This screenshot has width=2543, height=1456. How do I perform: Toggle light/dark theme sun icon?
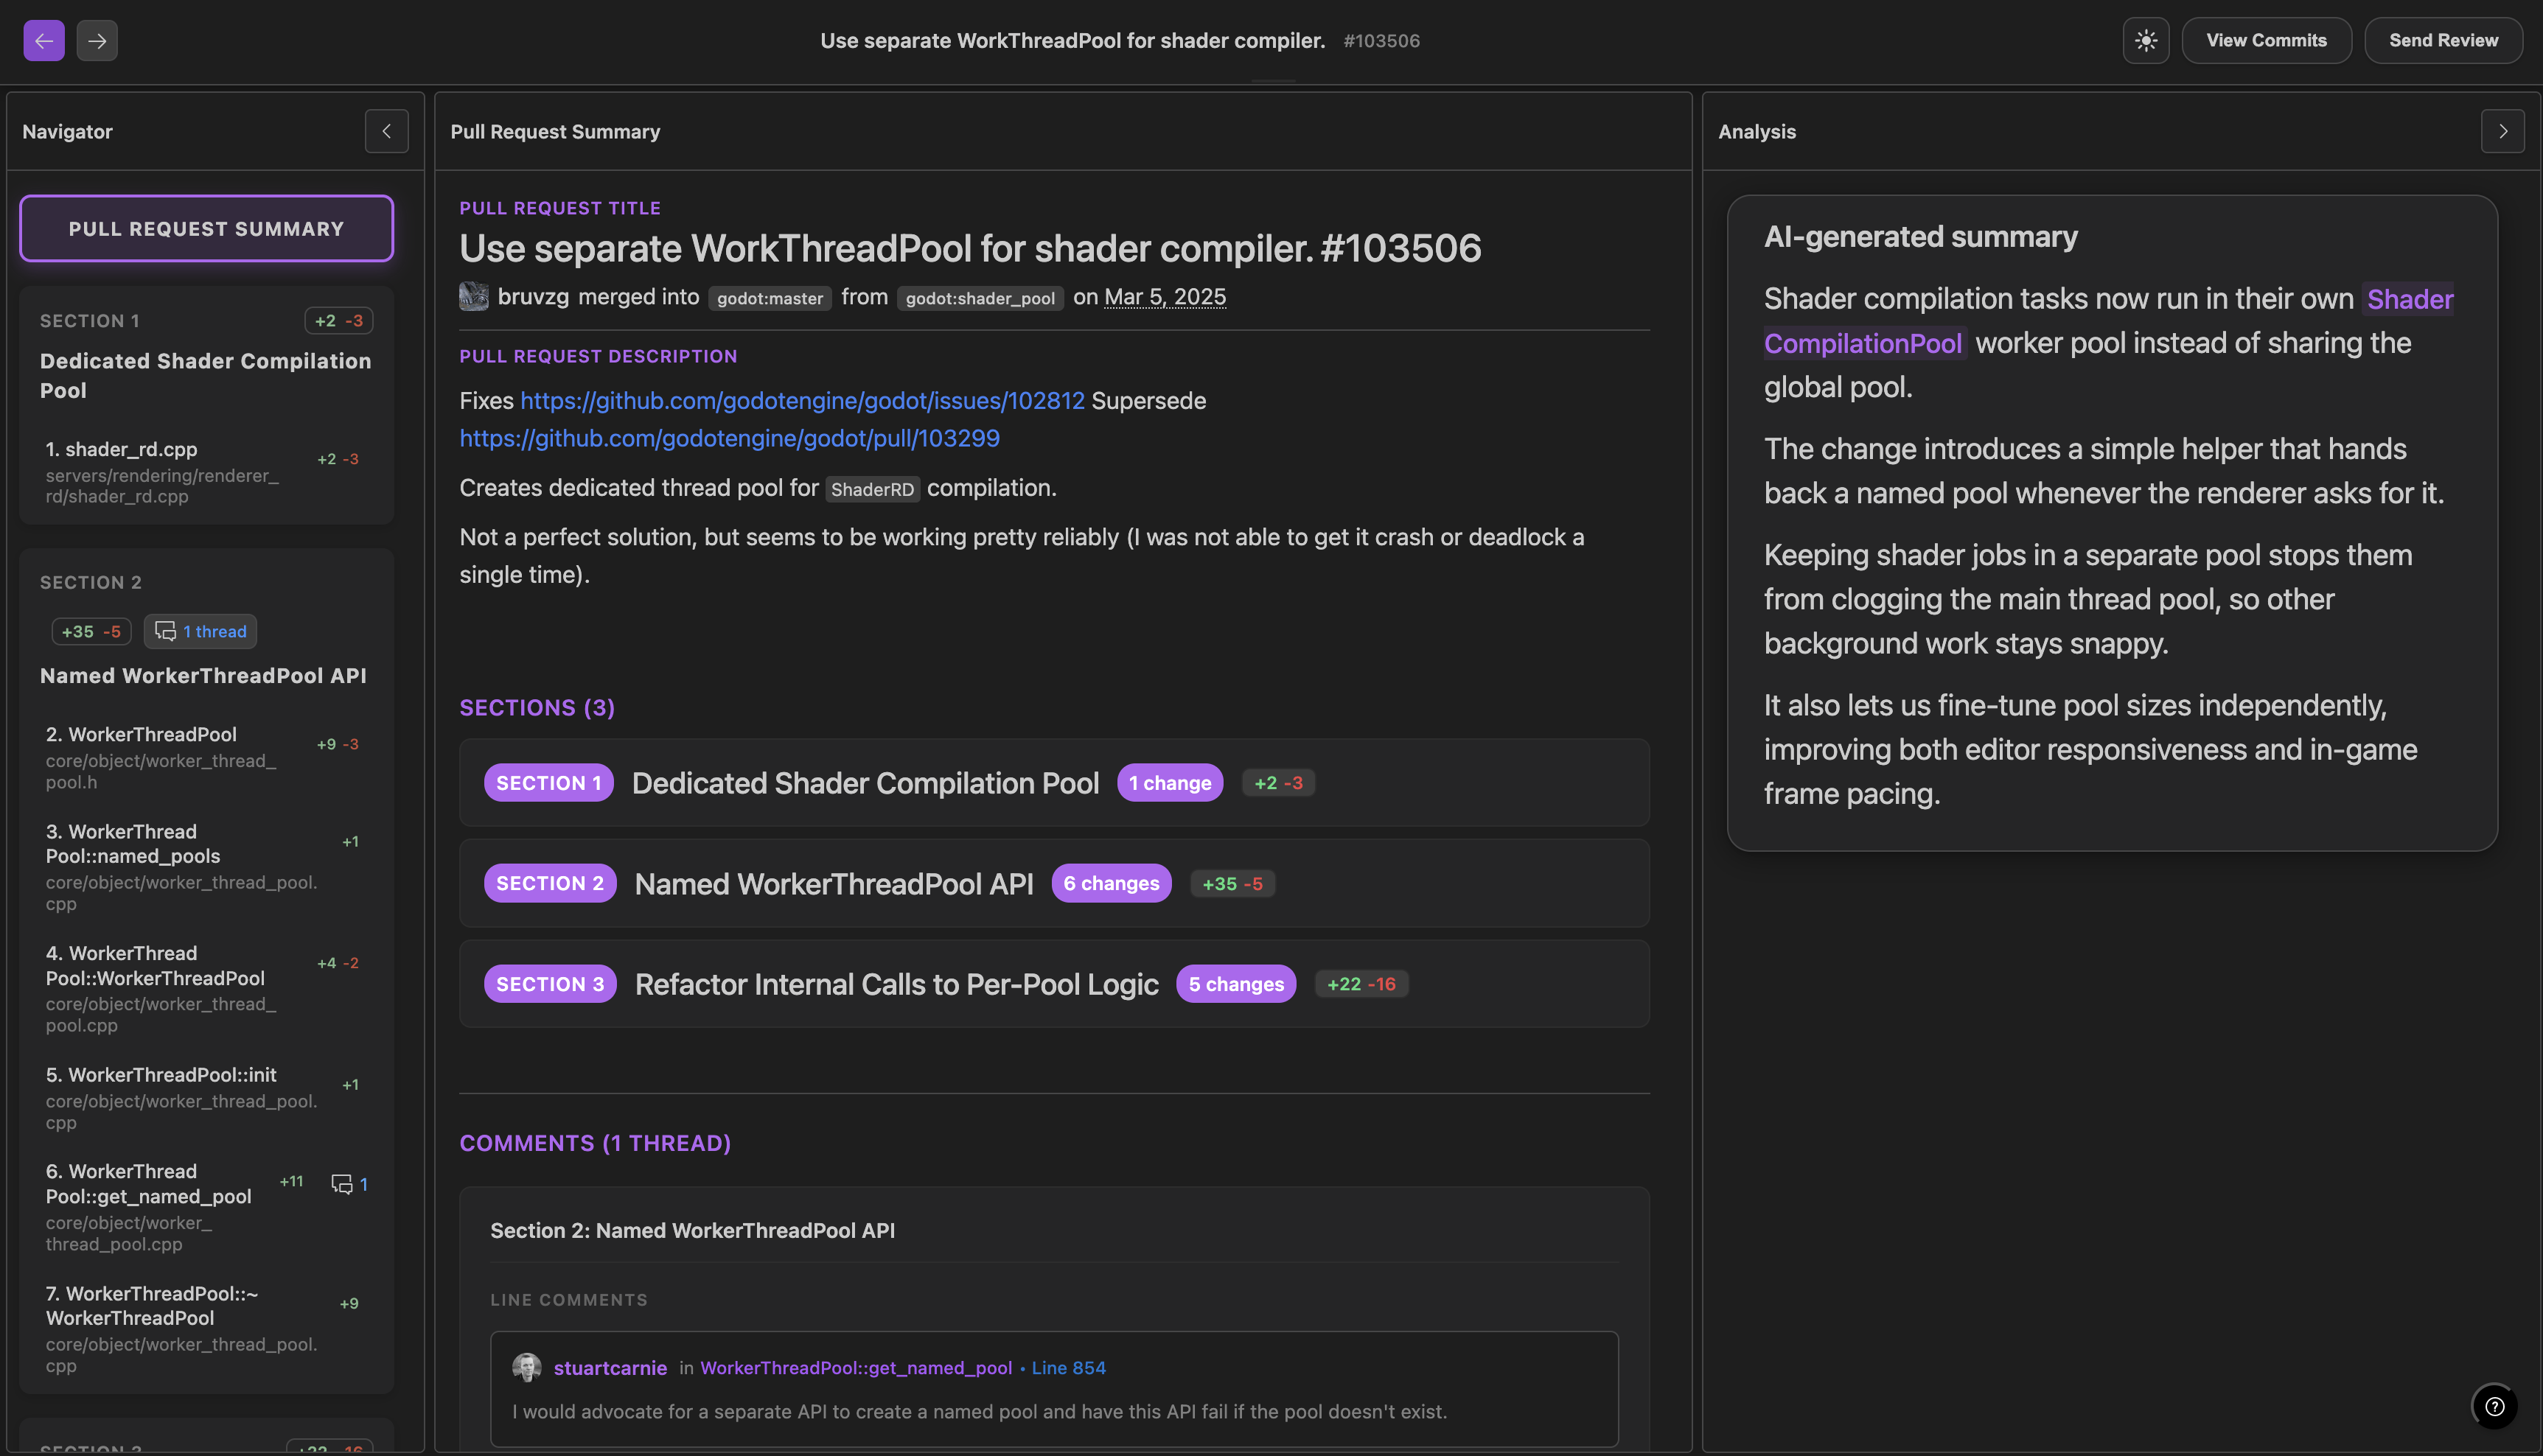click(2146, 41)
